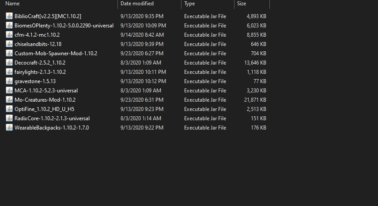Select file name BiblioCraft[v2.2.5][MC1.10.2]
This screenshot has height=206, width=378.
coord(48,16)
